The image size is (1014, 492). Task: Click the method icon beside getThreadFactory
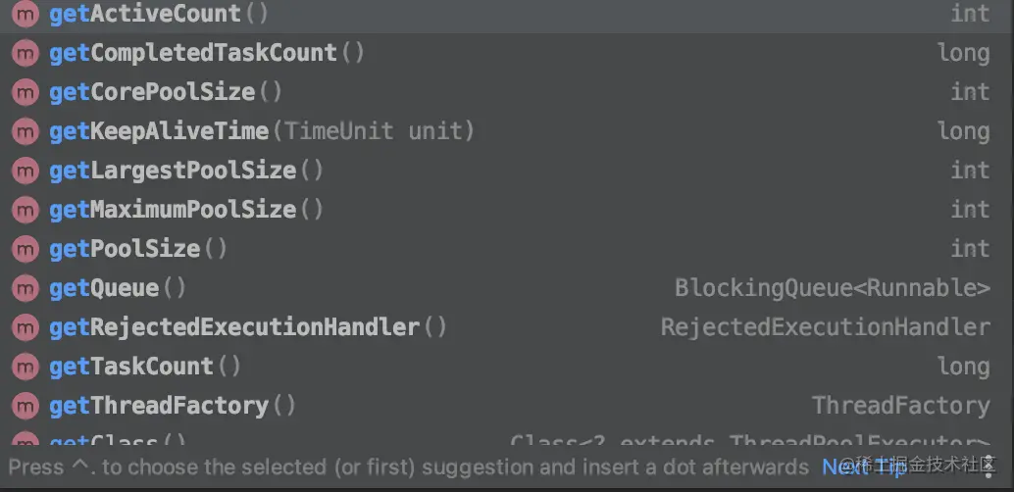[25, 407]
